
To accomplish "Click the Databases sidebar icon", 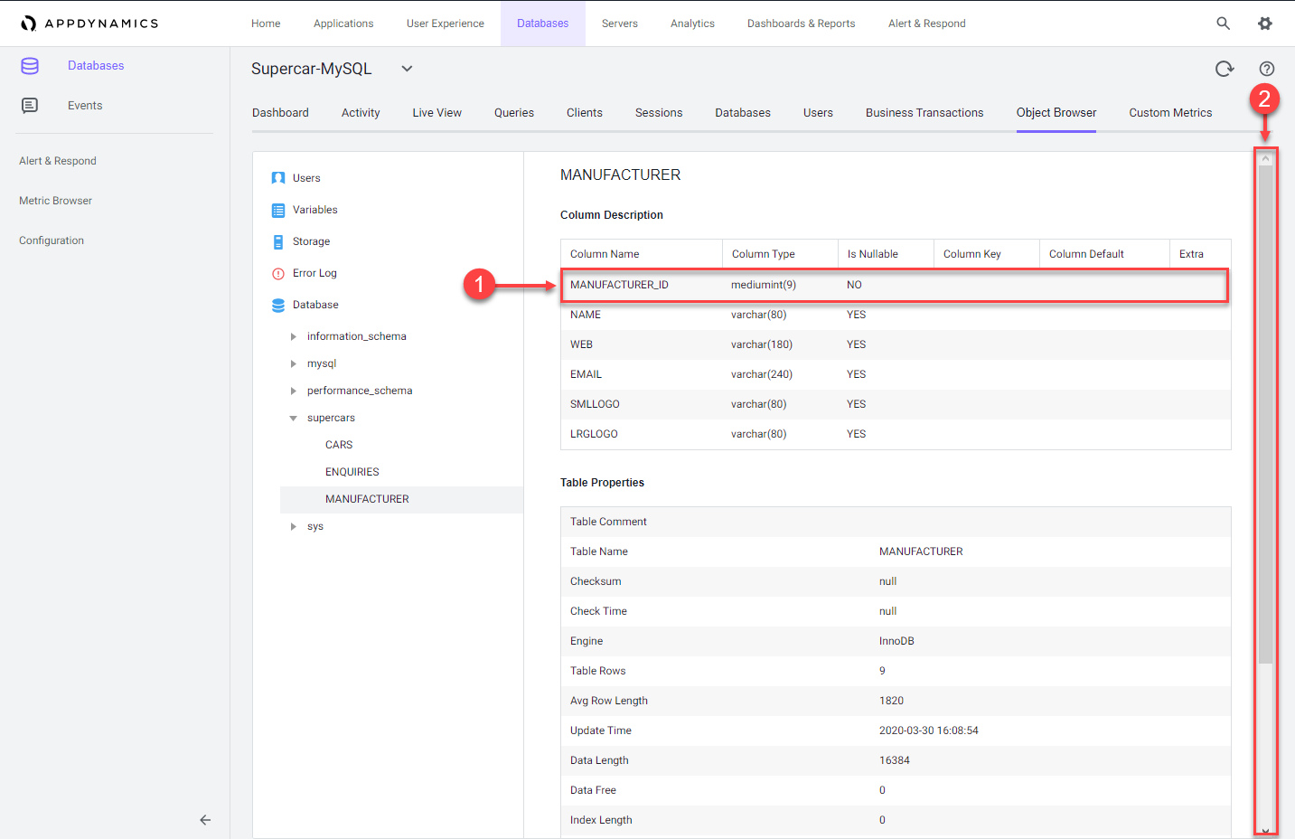I will coord(30,66).
